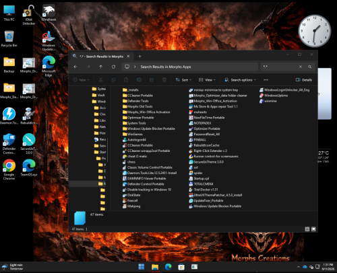Select Defender Control Portable file
This screenshot has height=273, width=337.
pyautogui.click(x=144, y=184)
